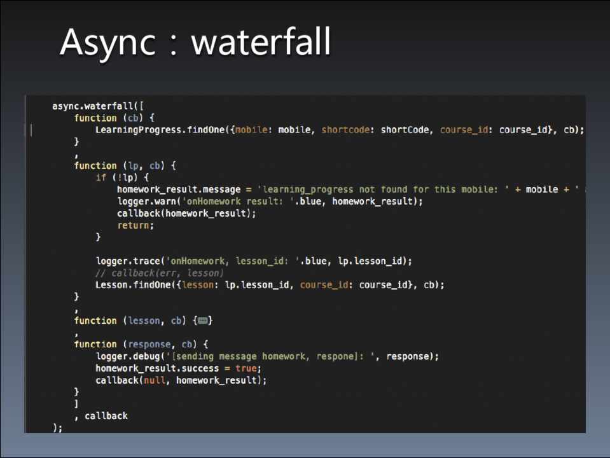Click 'true' in homework_result.success line

(246, 368)
